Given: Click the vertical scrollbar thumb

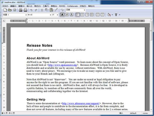Looking at the screenshot, I should coord(151,31).
